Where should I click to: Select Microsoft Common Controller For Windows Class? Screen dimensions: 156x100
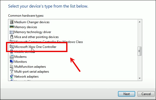(48, 42)
